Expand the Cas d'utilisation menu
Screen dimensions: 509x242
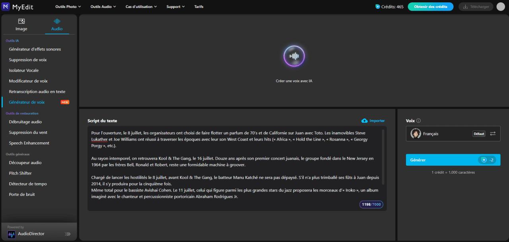tap(141, 7)
